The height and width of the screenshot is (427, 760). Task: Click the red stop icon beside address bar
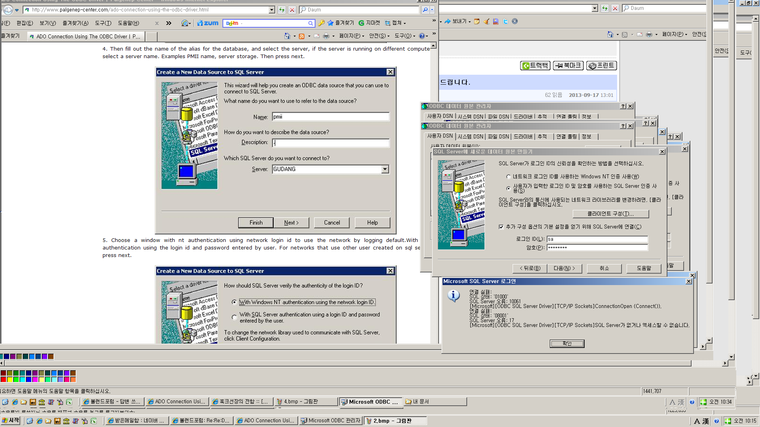tap(292, 10)
